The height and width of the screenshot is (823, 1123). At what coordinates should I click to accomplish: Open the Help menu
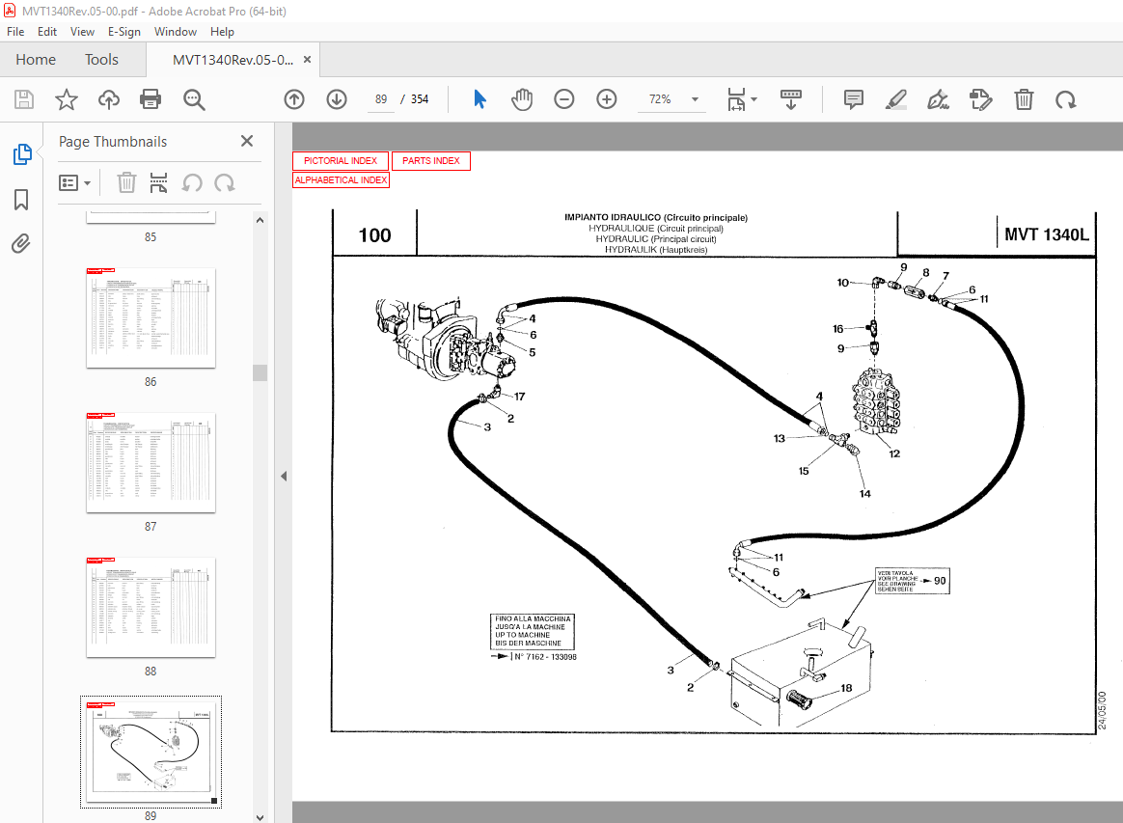[x=222, y=32]
